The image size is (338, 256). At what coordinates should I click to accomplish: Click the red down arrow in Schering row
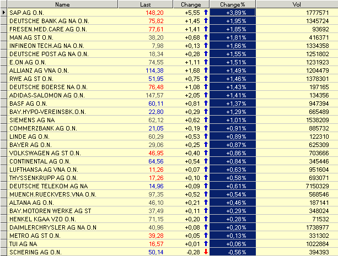[206, 252]
